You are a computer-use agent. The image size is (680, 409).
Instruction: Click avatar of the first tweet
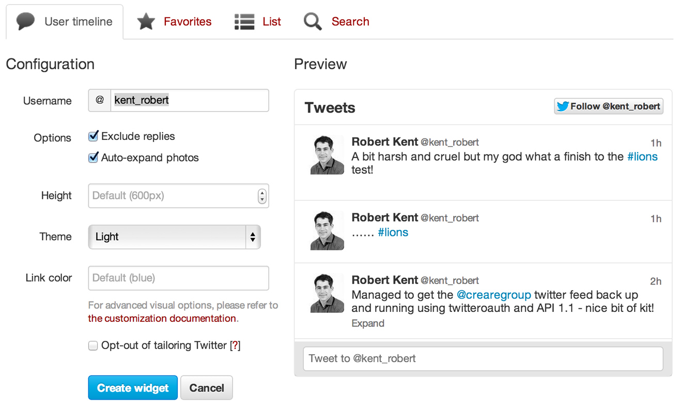(x=327, y=155)
